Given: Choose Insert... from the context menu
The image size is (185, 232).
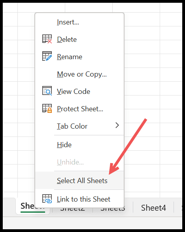Looking at the screenshot, I should [x=68, y=22].
